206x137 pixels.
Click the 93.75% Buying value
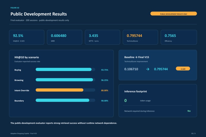click(x=105, y=70)
